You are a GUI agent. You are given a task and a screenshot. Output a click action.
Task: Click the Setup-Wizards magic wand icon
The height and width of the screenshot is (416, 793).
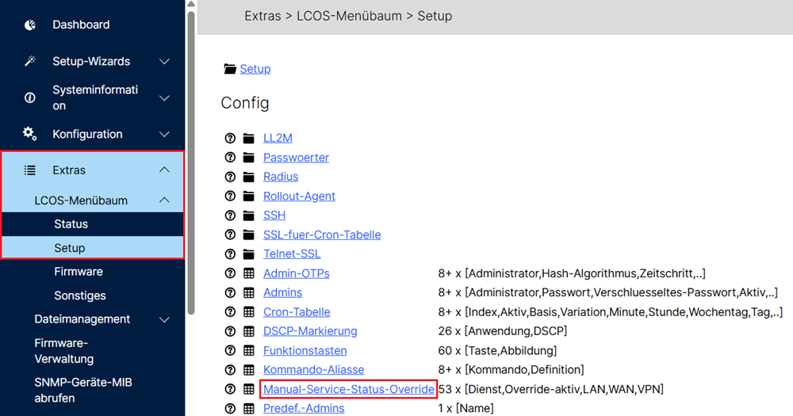tap(30, 62)
